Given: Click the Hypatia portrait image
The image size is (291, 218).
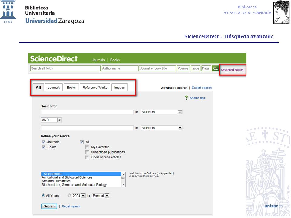Looking at the screenshot, I should click(281, 12).
